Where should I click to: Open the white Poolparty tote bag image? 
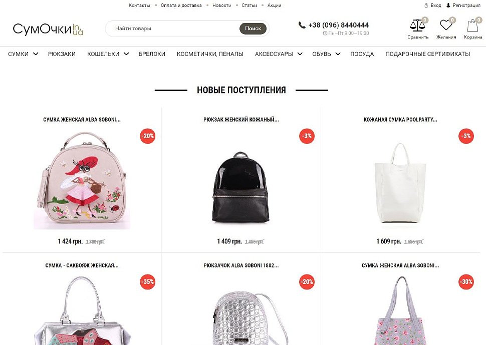[x=400, y=183]
